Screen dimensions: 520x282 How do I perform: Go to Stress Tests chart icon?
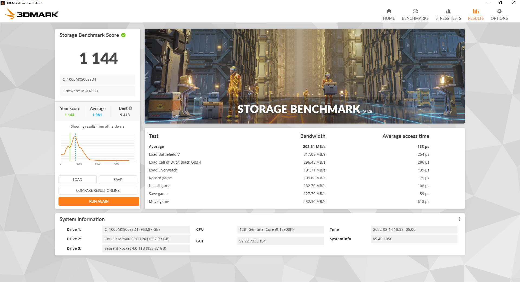coord(448,11)
